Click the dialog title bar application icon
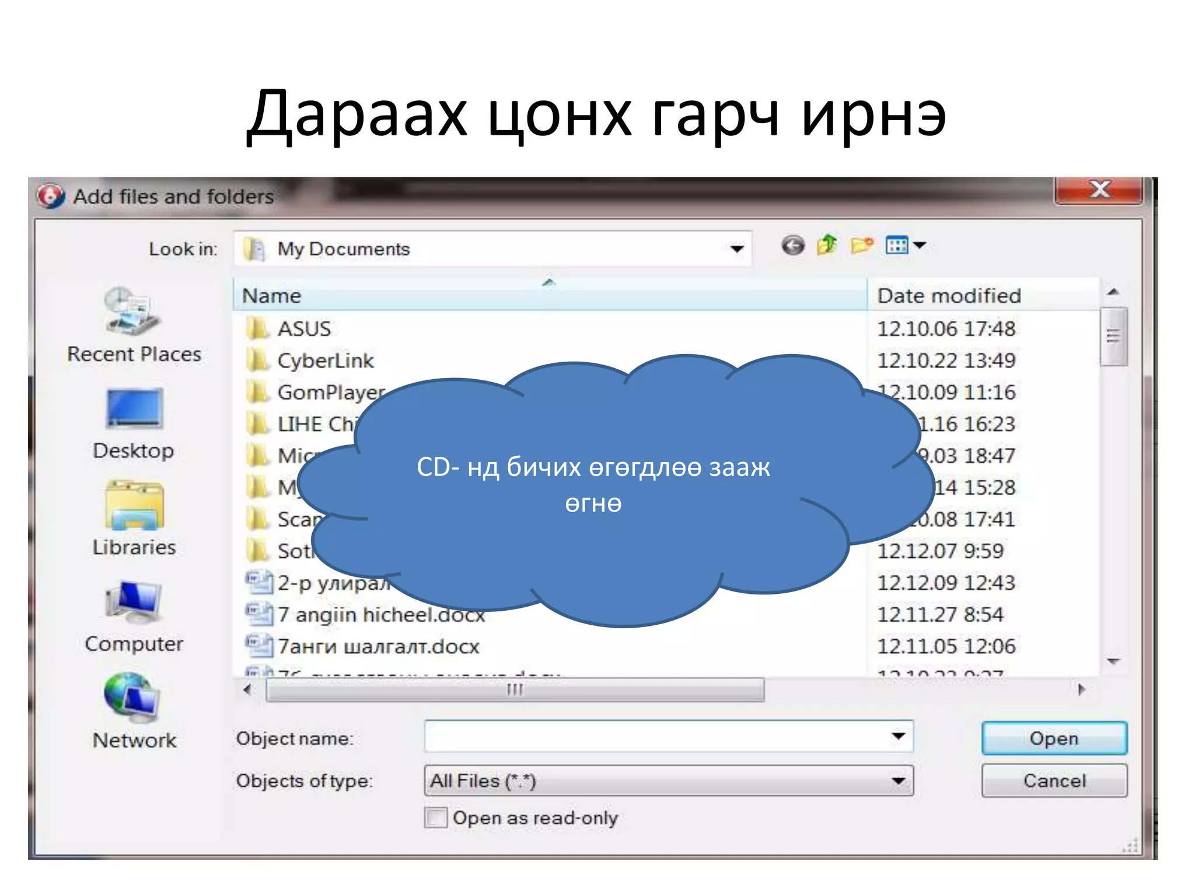The width and height of the screenshot is (1195, 896). (x=51, y=196)
